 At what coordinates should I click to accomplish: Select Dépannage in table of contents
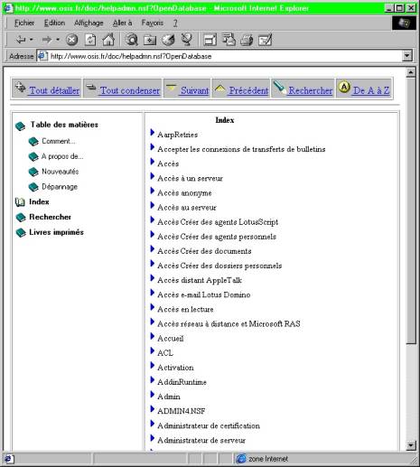pyautogui.click(x=60, y=187)
